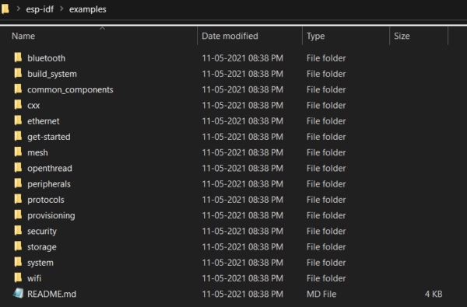Viewport: 467px width, 307px height.
Task: Expand chevron before esp-idf in breadcrumb
Action: point(19,9)
